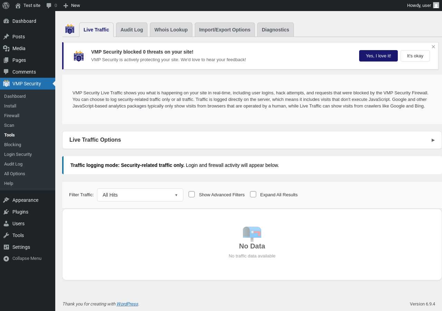Click the Posts pushpin icon

(6, 37)
